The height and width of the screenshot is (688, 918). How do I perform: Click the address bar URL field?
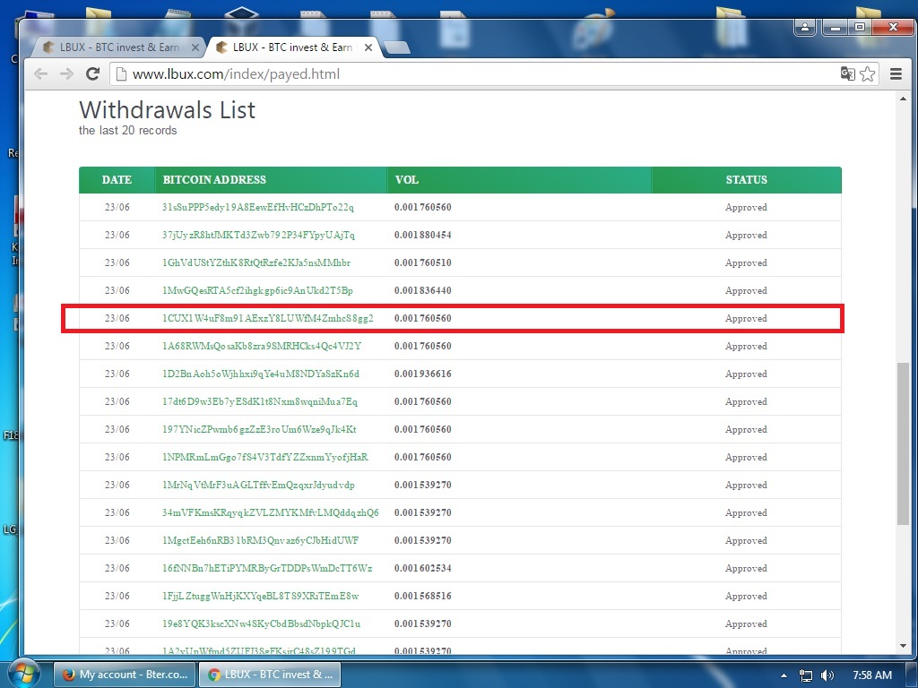click(474, 73)
